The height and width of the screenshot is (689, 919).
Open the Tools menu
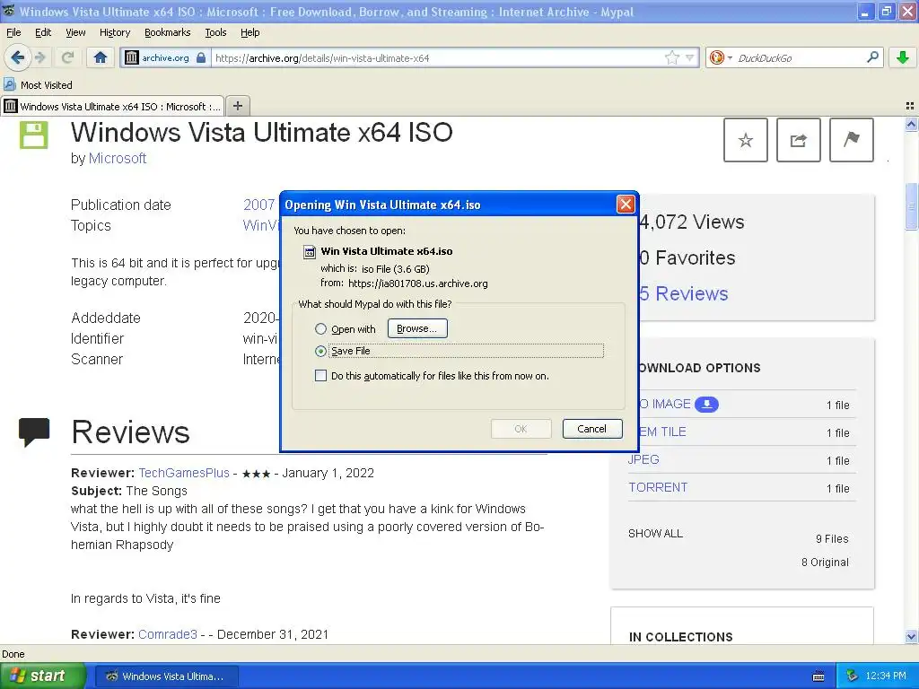[x=215, y=32]
